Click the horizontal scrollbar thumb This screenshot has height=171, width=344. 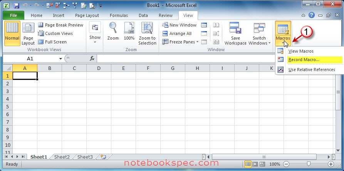[x=264, y=157]
